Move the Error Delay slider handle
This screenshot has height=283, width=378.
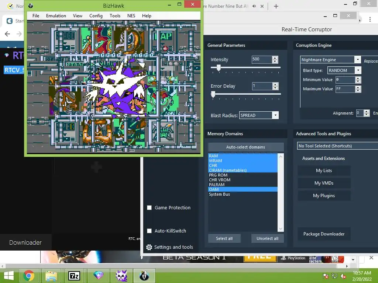coord(213,94)
